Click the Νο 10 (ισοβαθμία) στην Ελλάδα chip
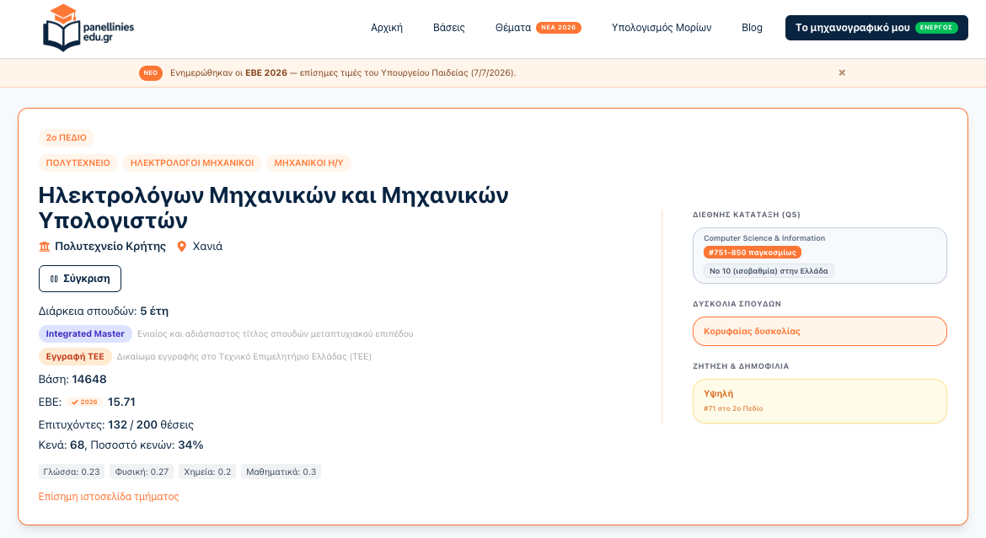Screen dimensions: 986x538 [769, 271]
